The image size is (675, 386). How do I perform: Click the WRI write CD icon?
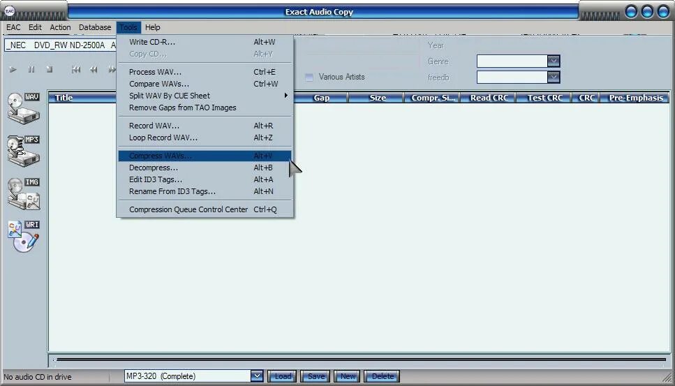pos(24,236)
